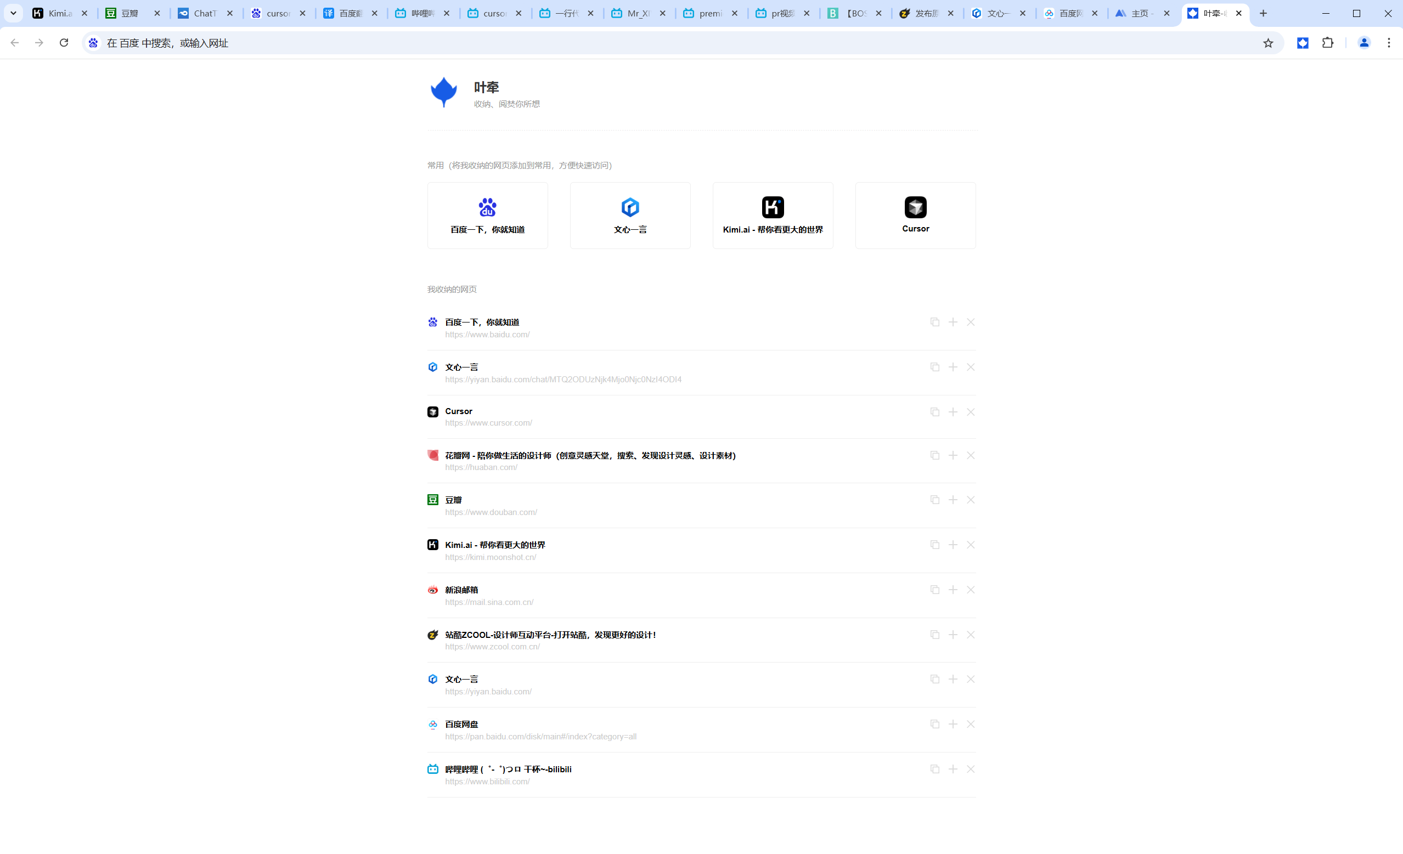Open the 文心一言 shortcut card

pyautogui.click(x=630, y=216)
